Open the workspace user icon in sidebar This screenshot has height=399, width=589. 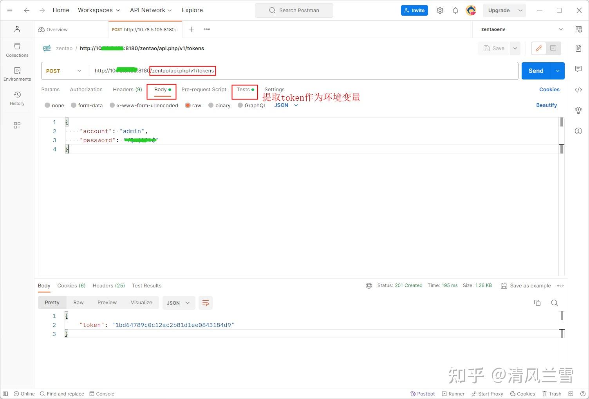pyautogui.click(x=17, y=29)
